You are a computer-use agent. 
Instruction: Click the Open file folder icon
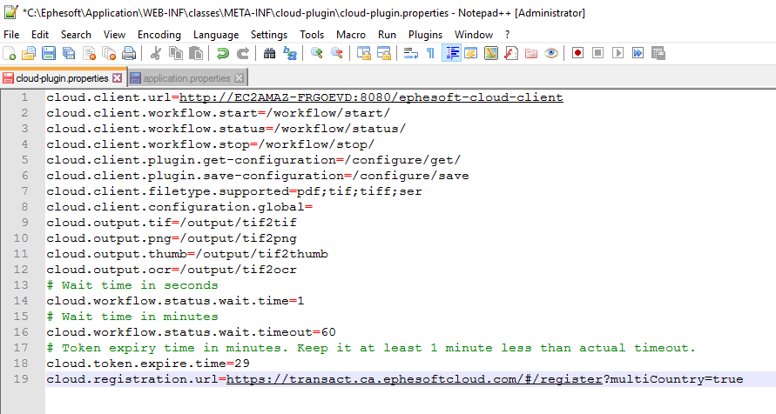(x=29, y=53)
